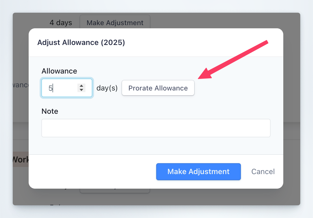The width and height of the screenshot is (313, 218).
Task: Click the stepper down arrow to decrease allowance
Action: tap(81, 90)
